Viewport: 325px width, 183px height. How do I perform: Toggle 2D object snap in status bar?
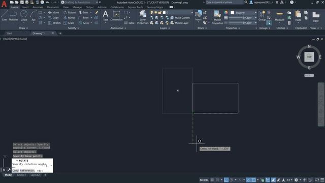253,180
